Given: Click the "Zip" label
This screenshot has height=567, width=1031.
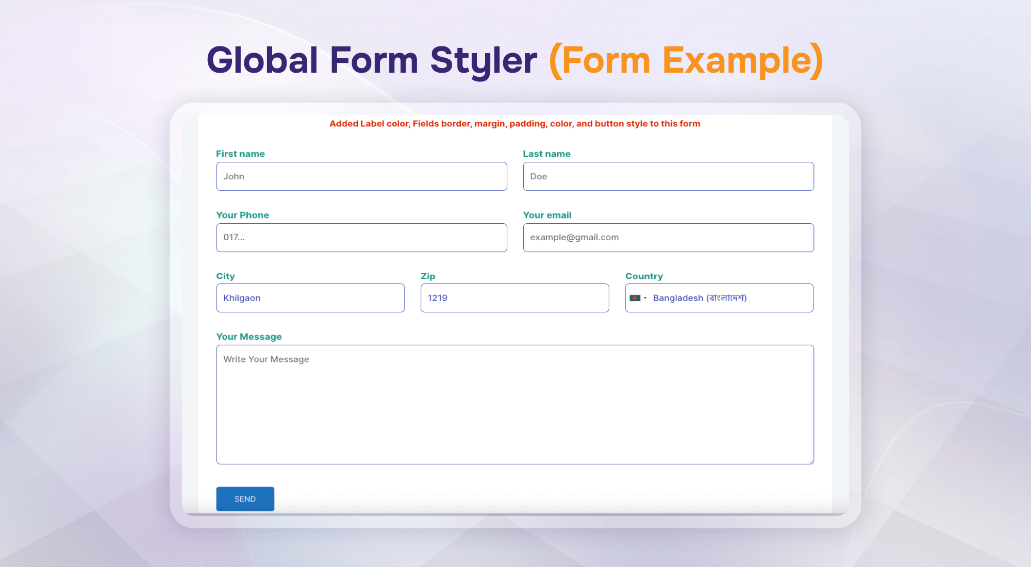Looking at the screenshot, I should (x=428, y=276).
